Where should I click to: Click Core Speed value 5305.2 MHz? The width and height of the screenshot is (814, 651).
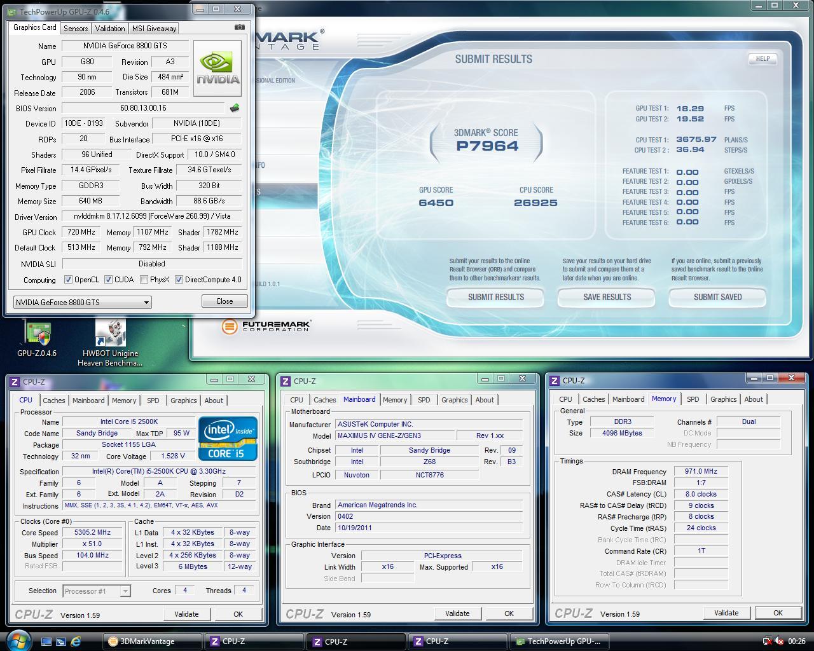(x=92, y=533)
